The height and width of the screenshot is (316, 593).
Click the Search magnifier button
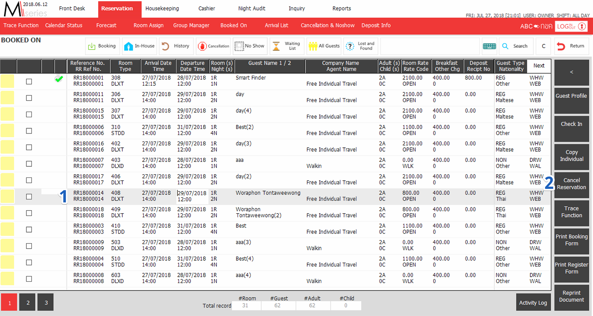coord(516,46)
